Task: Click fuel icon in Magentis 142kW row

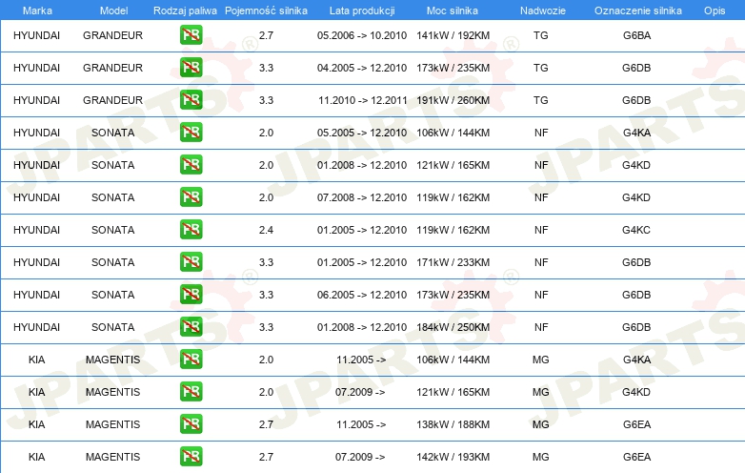Action: tap(191, 457)
